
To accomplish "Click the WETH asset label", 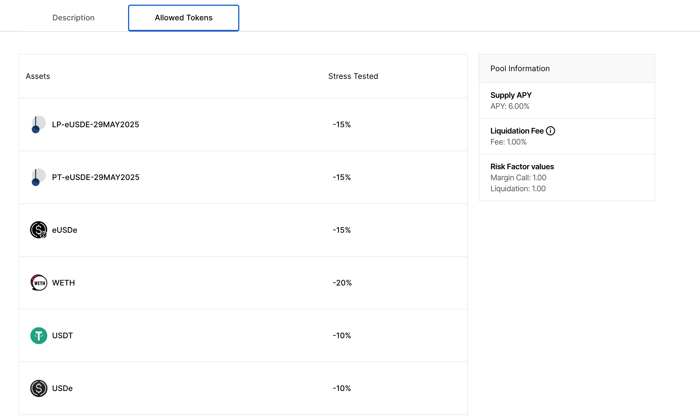I will [64, 282].
